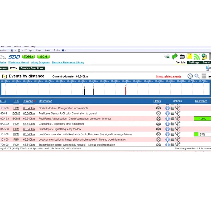Click stethoscope icon on Crash Input low time row
Screen dimensions: 211x211
pyautogui.click(x=178, y=124)
